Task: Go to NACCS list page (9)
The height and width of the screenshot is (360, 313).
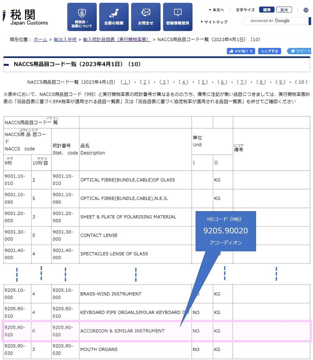Action: coord(281,82)
